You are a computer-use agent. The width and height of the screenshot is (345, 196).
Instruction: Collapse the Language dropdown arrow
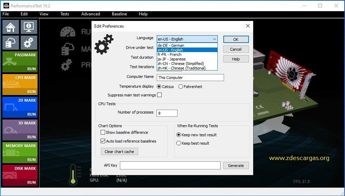(x=214, y=39)
